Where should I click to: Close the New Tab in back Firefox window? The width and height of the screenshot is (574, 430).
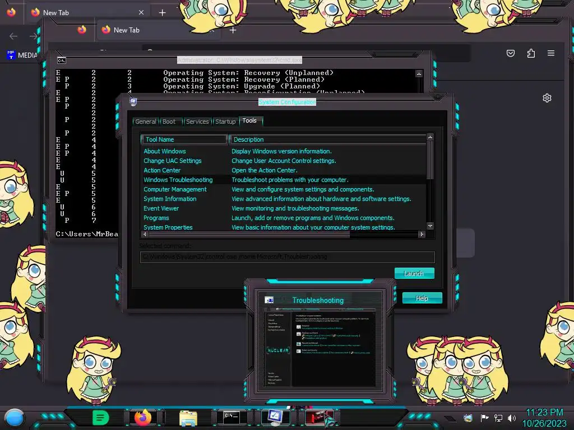[x=141, y=12]
